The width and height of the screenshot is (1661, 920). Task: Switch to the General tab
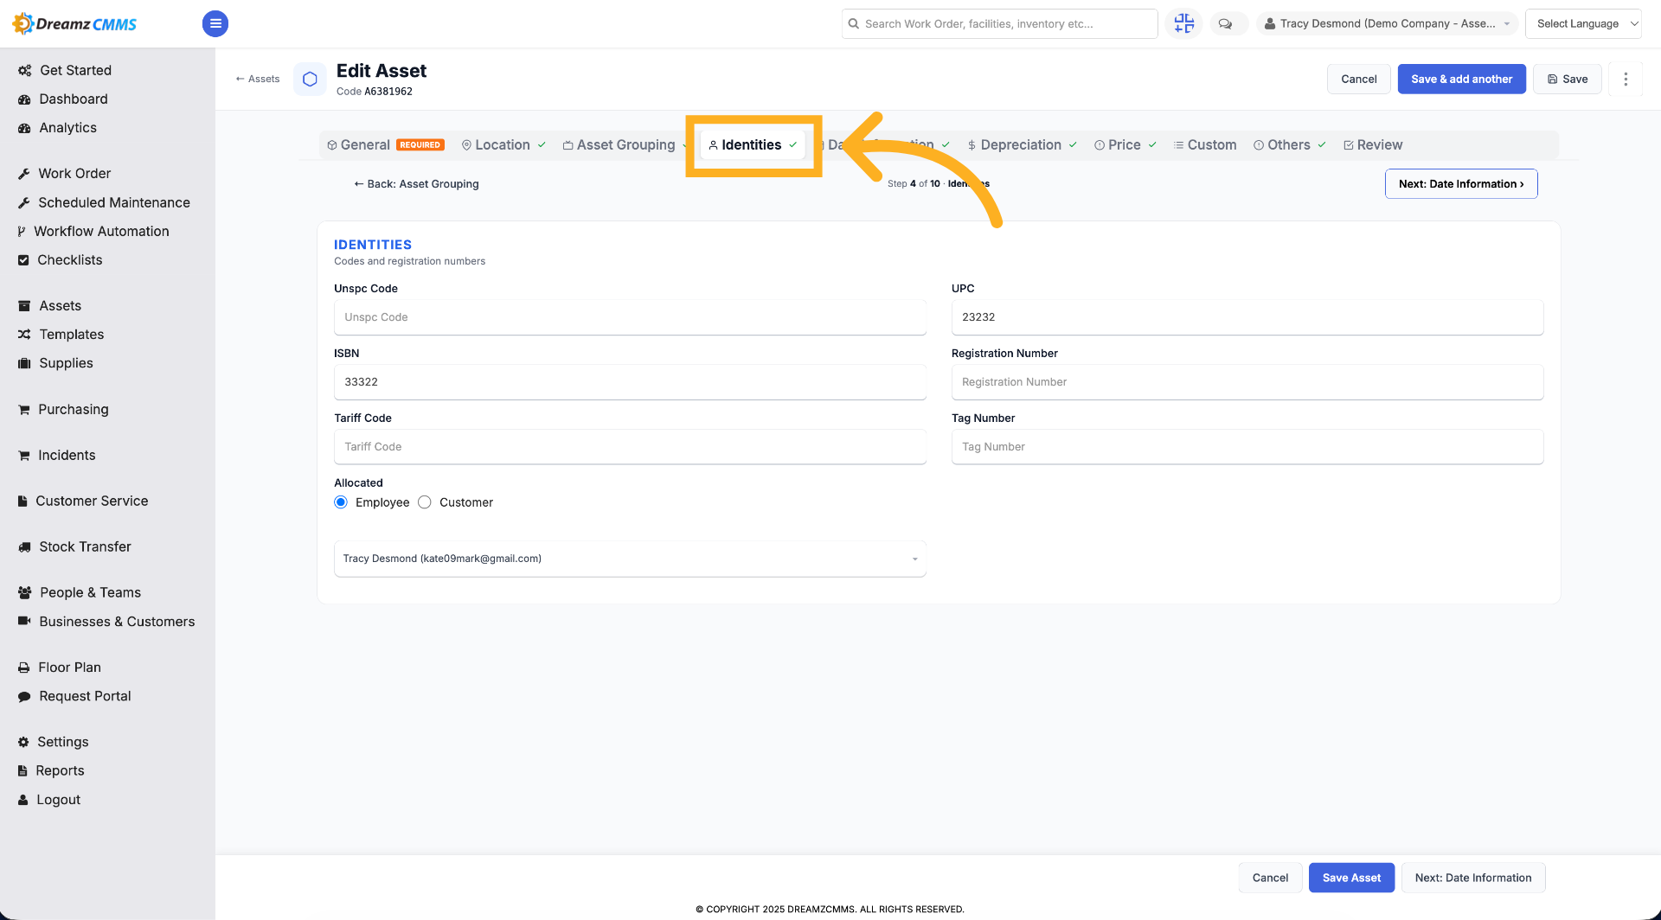coord(385,145)
